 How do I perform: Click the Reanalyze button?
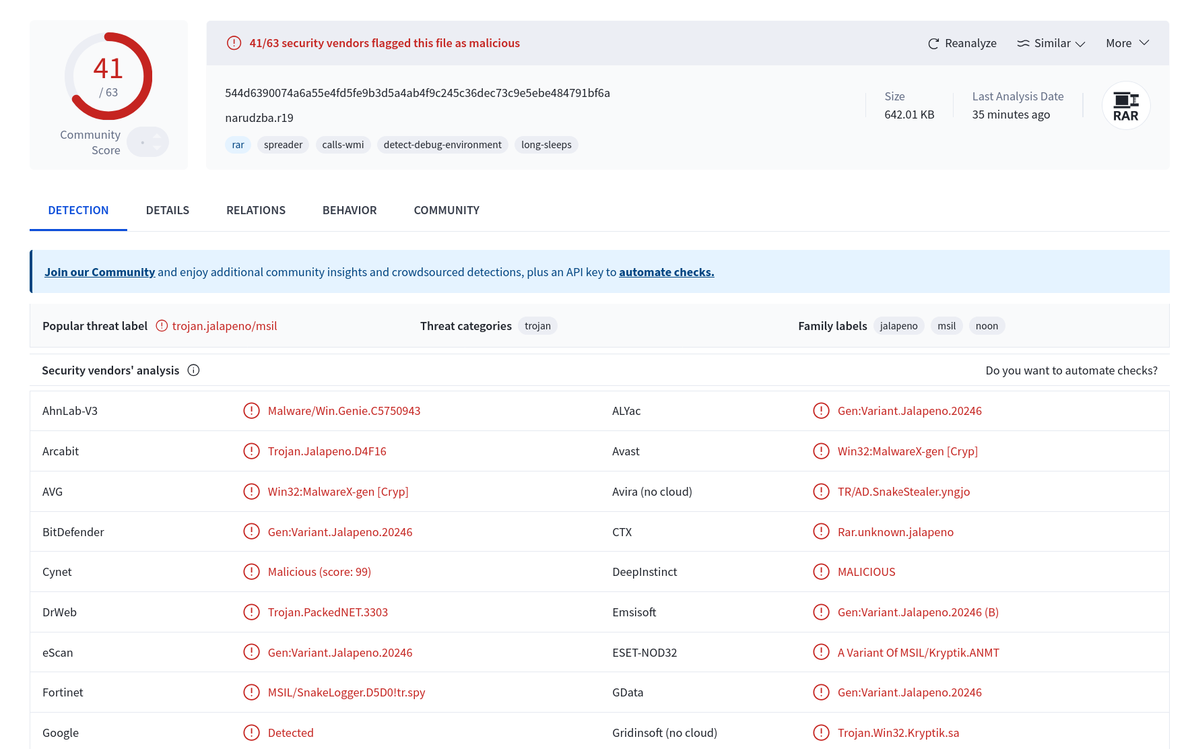(962, 43)
